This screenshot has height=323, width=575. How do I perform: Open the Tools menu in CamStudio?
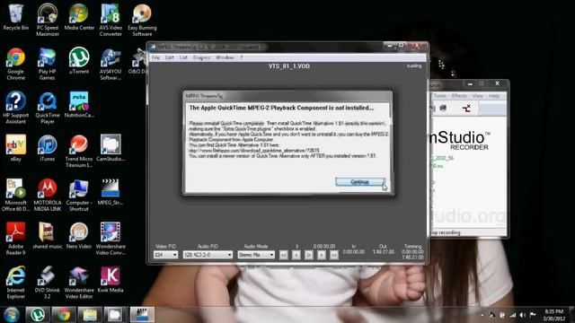439,96
